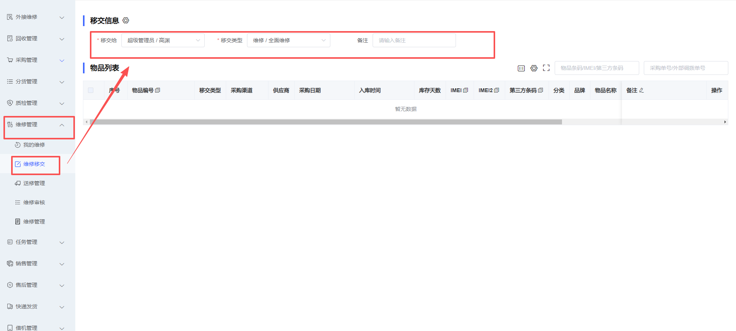Click copy icon next to IMEI2 header
The width and height of the screenshot is (736, 331).
pos(496,91)
